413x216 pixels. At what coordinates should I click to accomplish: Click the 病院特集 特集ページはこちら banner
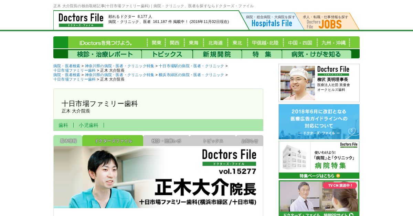pyautogui.click(x=319, y=160)
